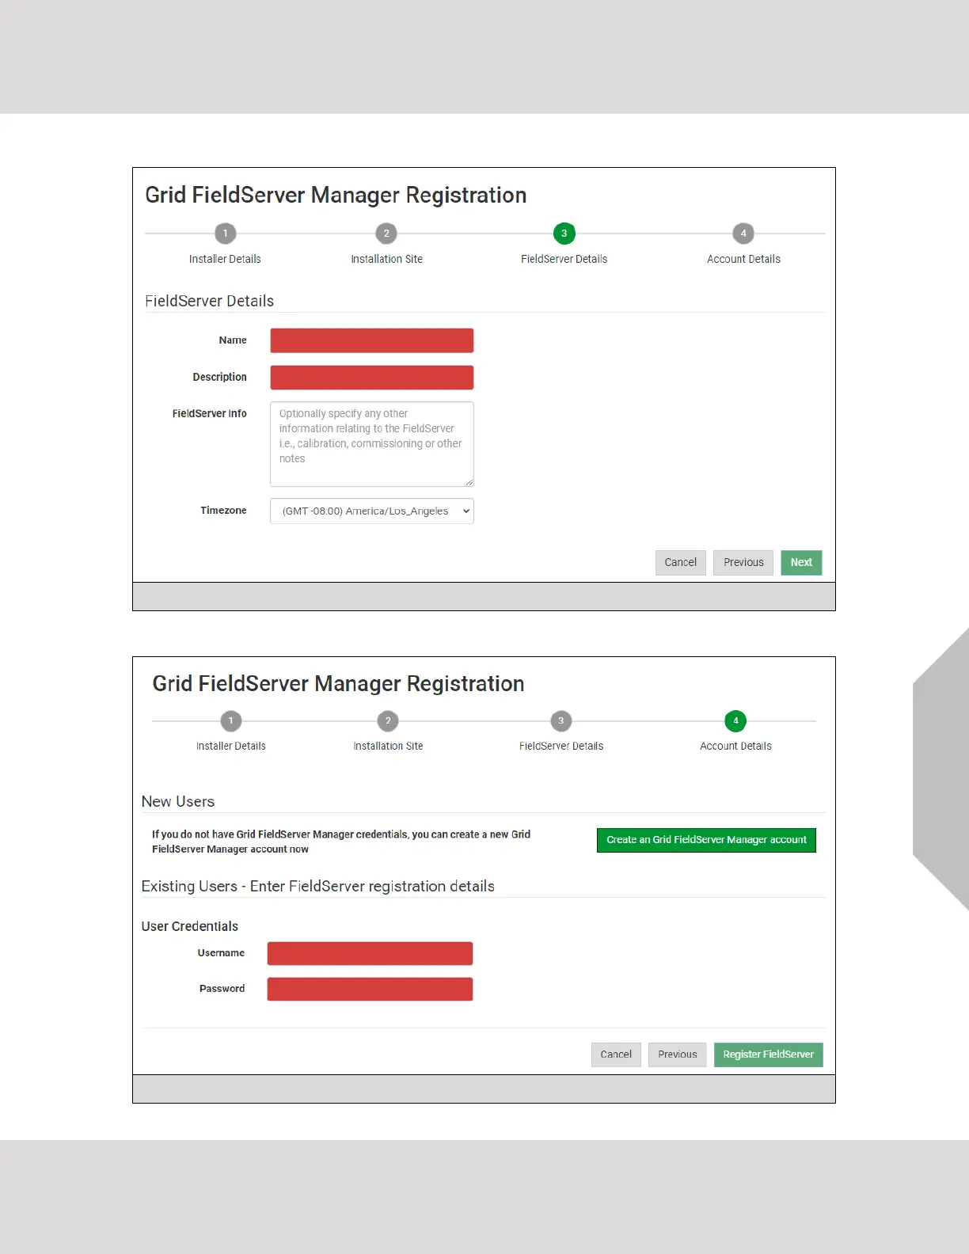
Task: Click Cancel in Account Details form
Action: 616,1054
